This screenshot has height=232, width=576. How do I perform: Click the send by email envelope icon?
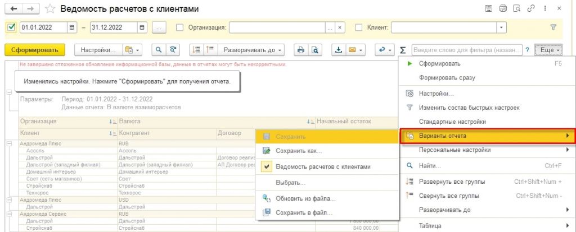coord(352,50)
